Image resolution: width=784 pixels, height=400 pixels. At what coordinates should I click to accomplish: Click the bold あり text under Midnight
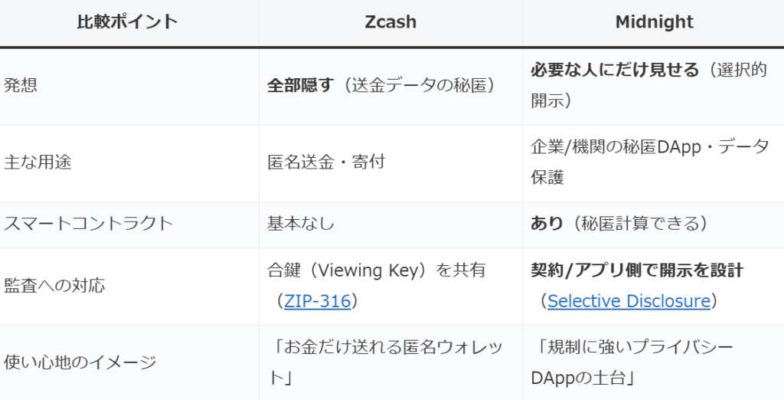pos(547,224)
